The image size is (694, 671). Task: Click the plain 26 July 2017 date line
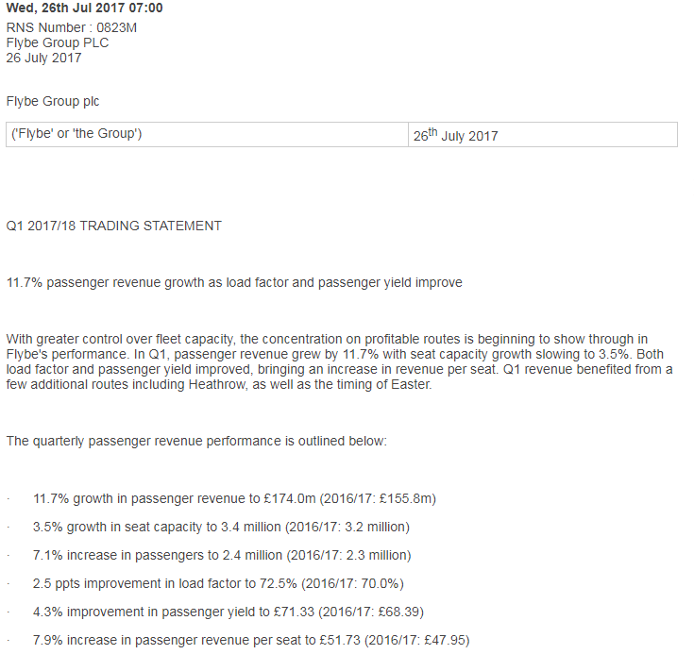tap(43, 58)
